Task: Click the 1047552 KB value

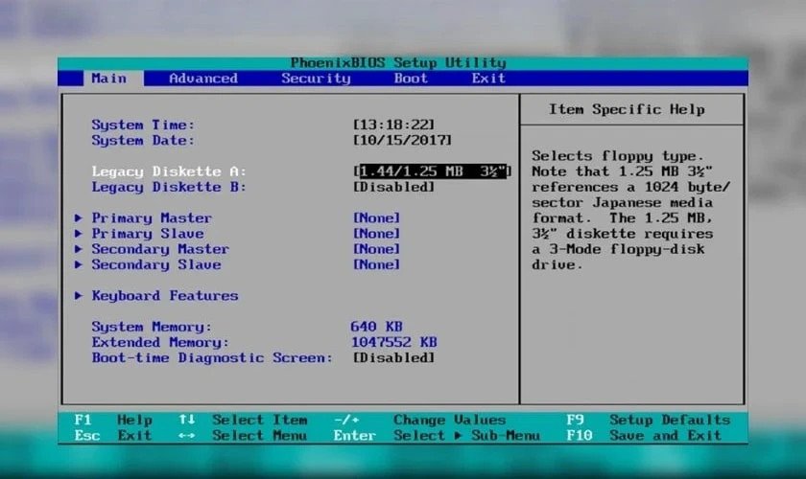Action: 393,342
